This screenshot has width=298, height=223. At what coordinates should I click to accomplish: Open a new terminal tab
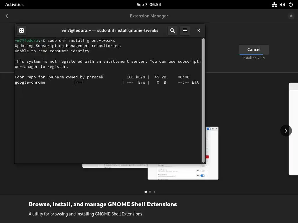[x=22, y=30]
